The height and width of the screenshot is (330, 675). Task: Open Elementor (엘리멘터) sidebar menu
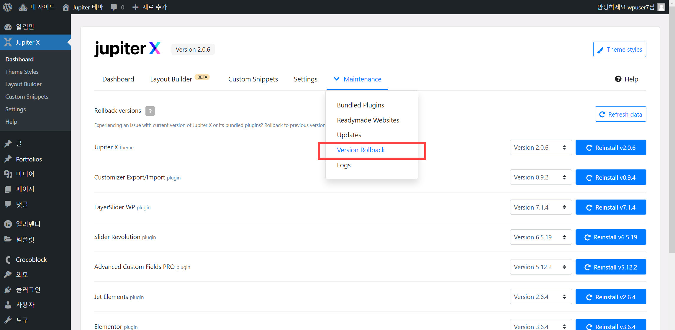tap(28, 224)
